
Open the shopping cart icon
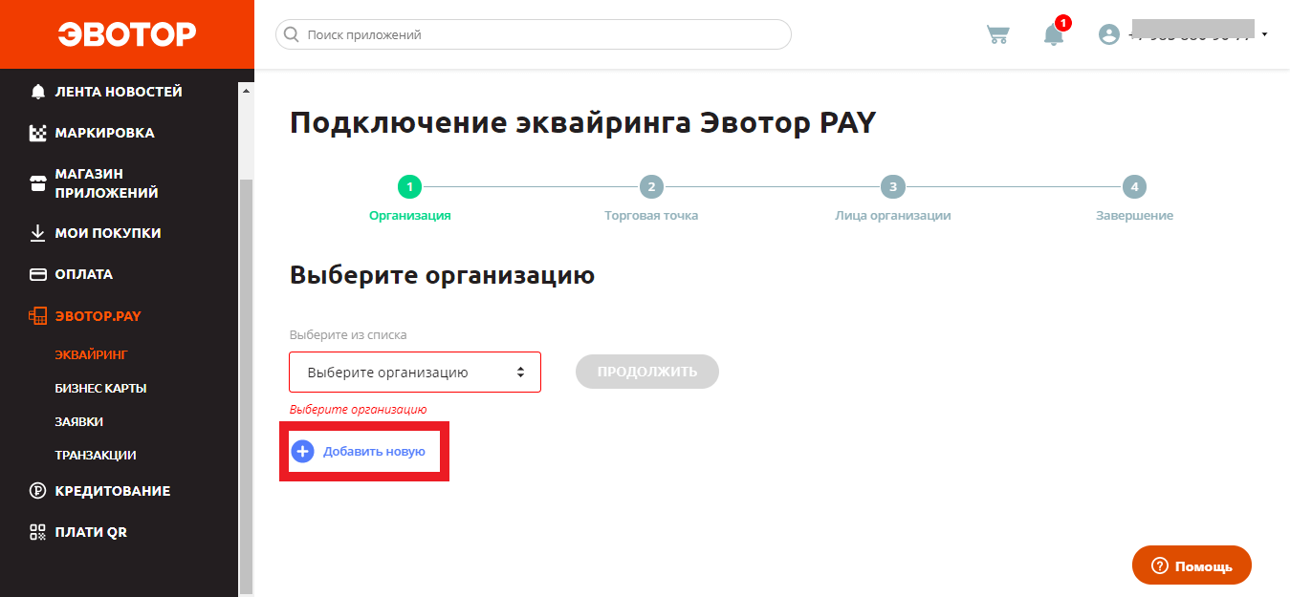coord(997,34)
